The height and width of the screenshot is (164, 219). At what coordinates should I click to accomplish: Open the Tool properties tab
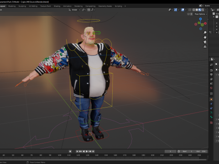click(x=211, y=65)
